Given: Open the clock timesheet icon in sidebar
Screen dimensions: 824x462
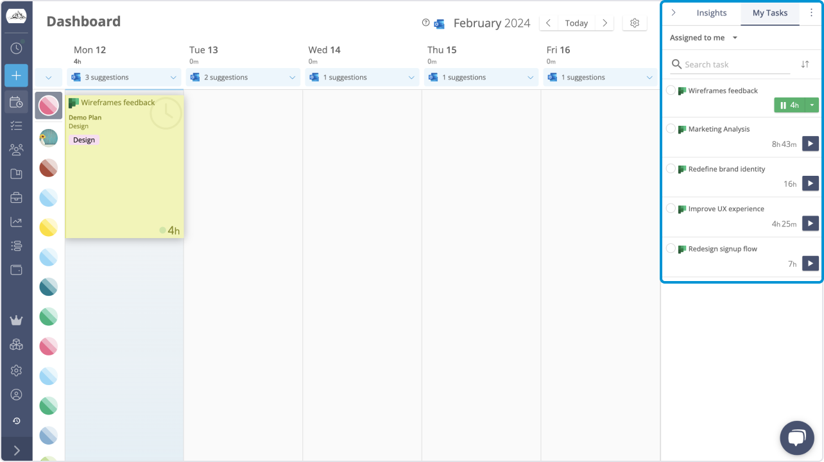Looking at the screenshot, I should (16, 48).
